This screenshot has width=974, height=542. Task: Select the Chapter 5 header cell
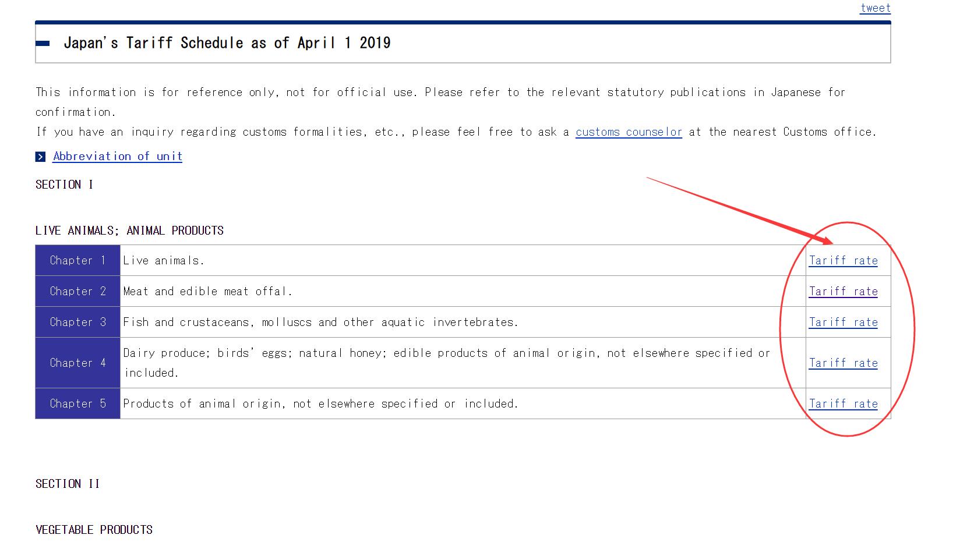[x=77, y=403]
